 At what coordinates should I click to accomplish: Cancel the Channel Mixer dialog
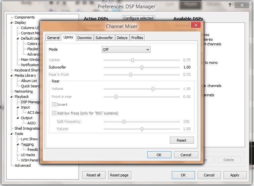click(x=186, y=155)
